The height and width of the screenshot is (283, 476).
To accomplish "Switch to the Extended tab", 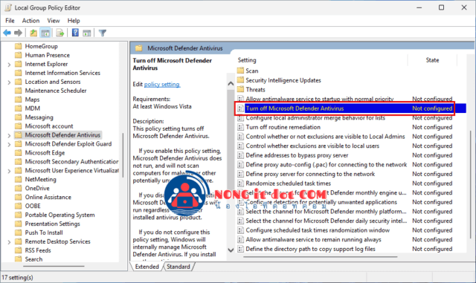I will coord(147,267).
